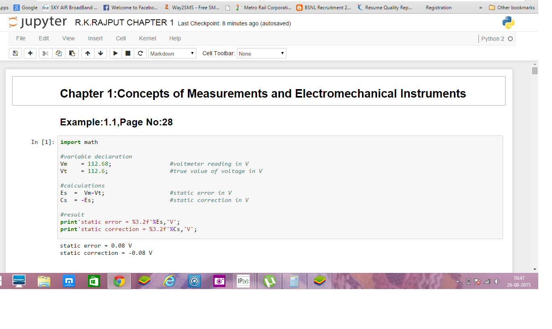Run the cell with play button
Image resolution: width=552 pixels, height=329 pixels.
pyautogui.click(x=116, y=53)
